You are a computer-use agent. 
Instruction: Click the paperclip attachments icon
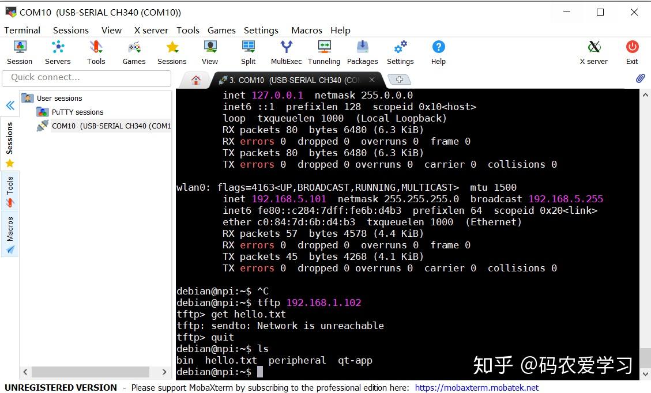click(x=640, y=78)
